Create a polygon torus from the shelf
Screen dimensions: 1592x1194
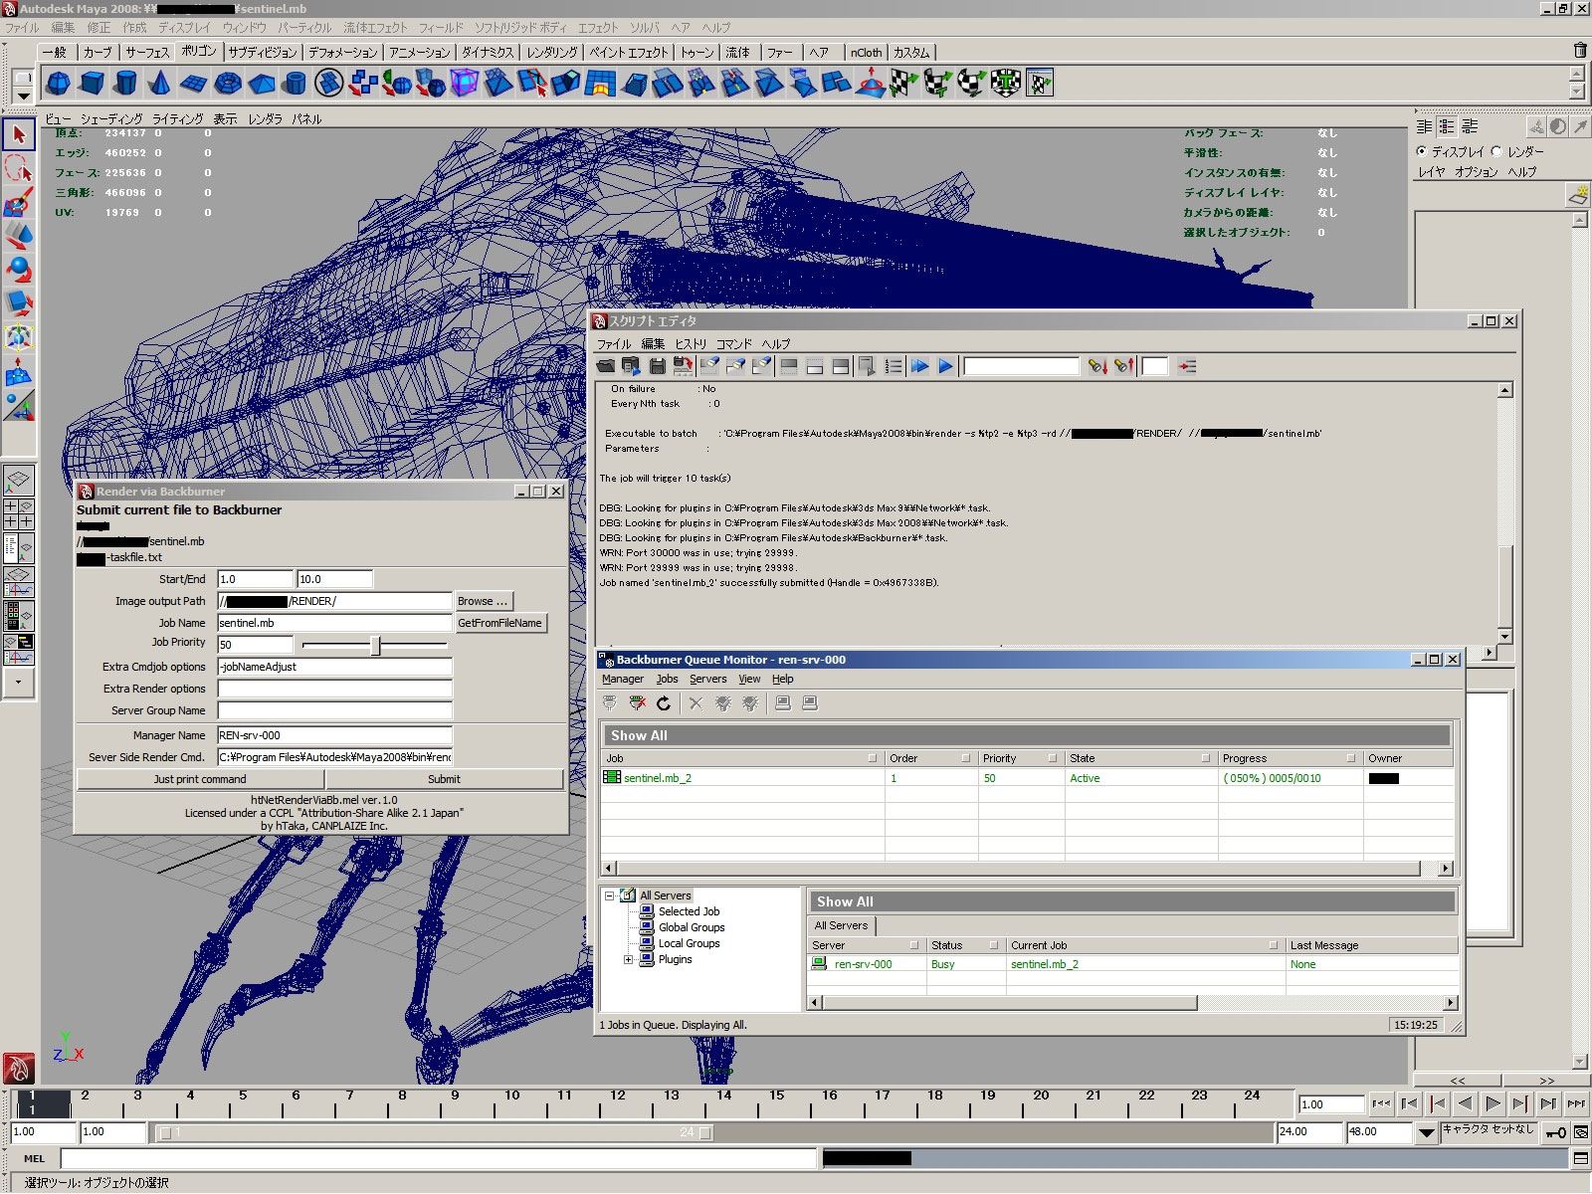click(x=228, y=84)
